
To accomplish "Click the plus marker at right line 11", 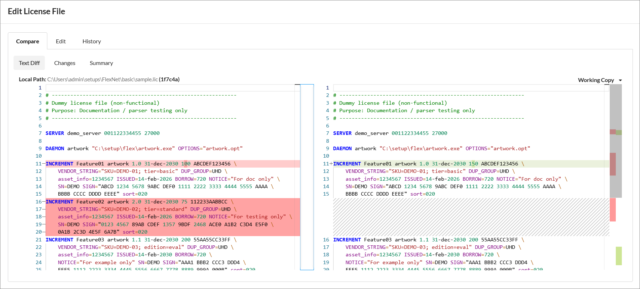I will pos(331,164).
